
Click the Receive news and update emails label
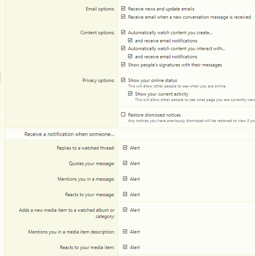click(x=161, y=9)
